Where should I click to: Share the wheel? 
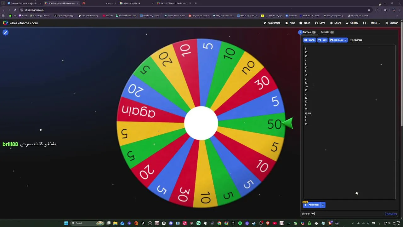tap(335, 23)
